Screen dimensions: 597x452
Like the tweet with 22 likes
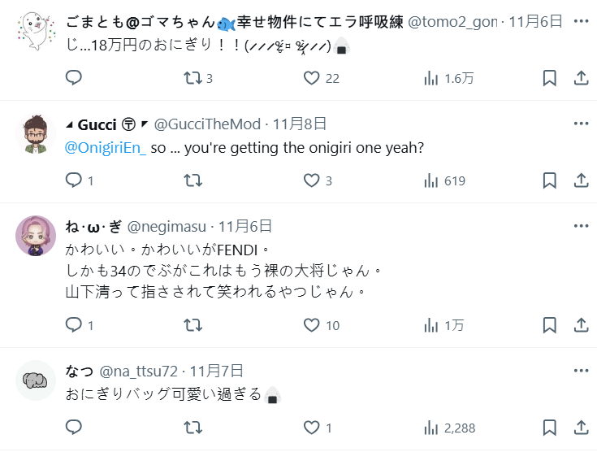[x=311, y=78]
